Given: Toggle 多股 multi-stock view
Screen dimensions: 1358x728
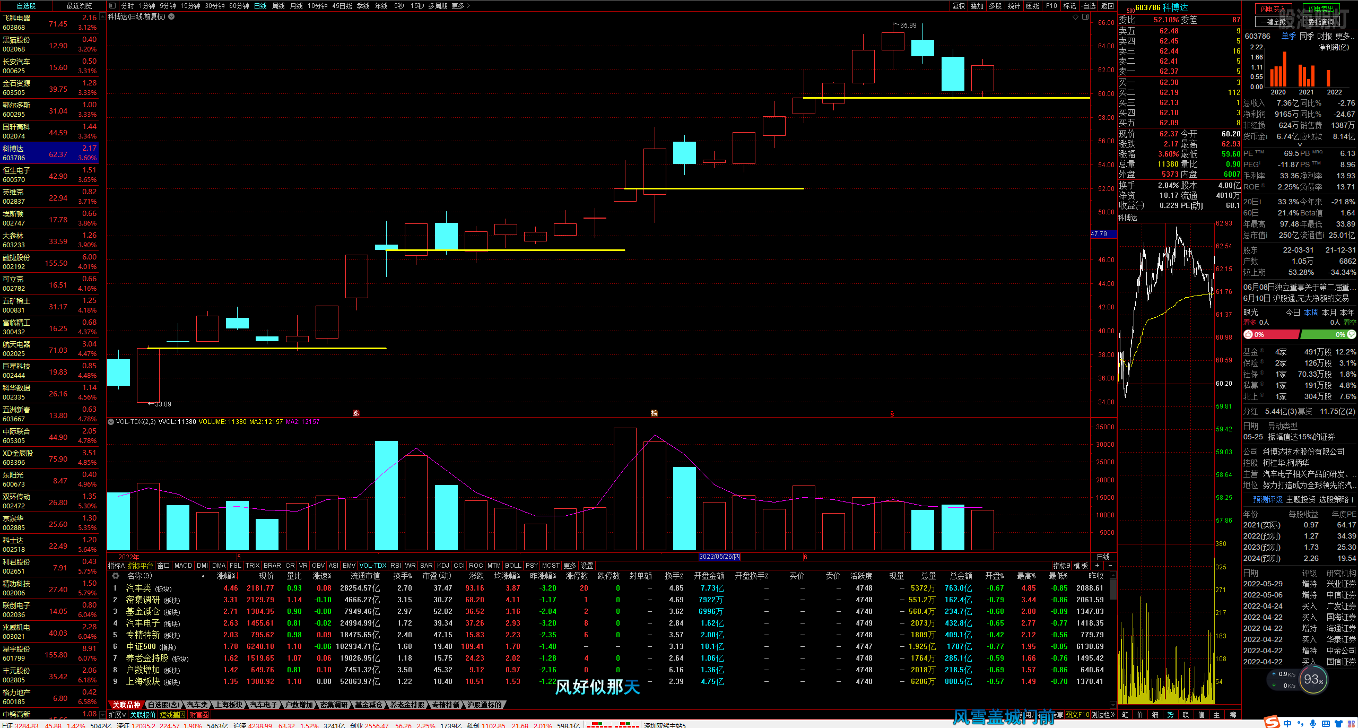Looking at the screenshot, I should (995, 6).
